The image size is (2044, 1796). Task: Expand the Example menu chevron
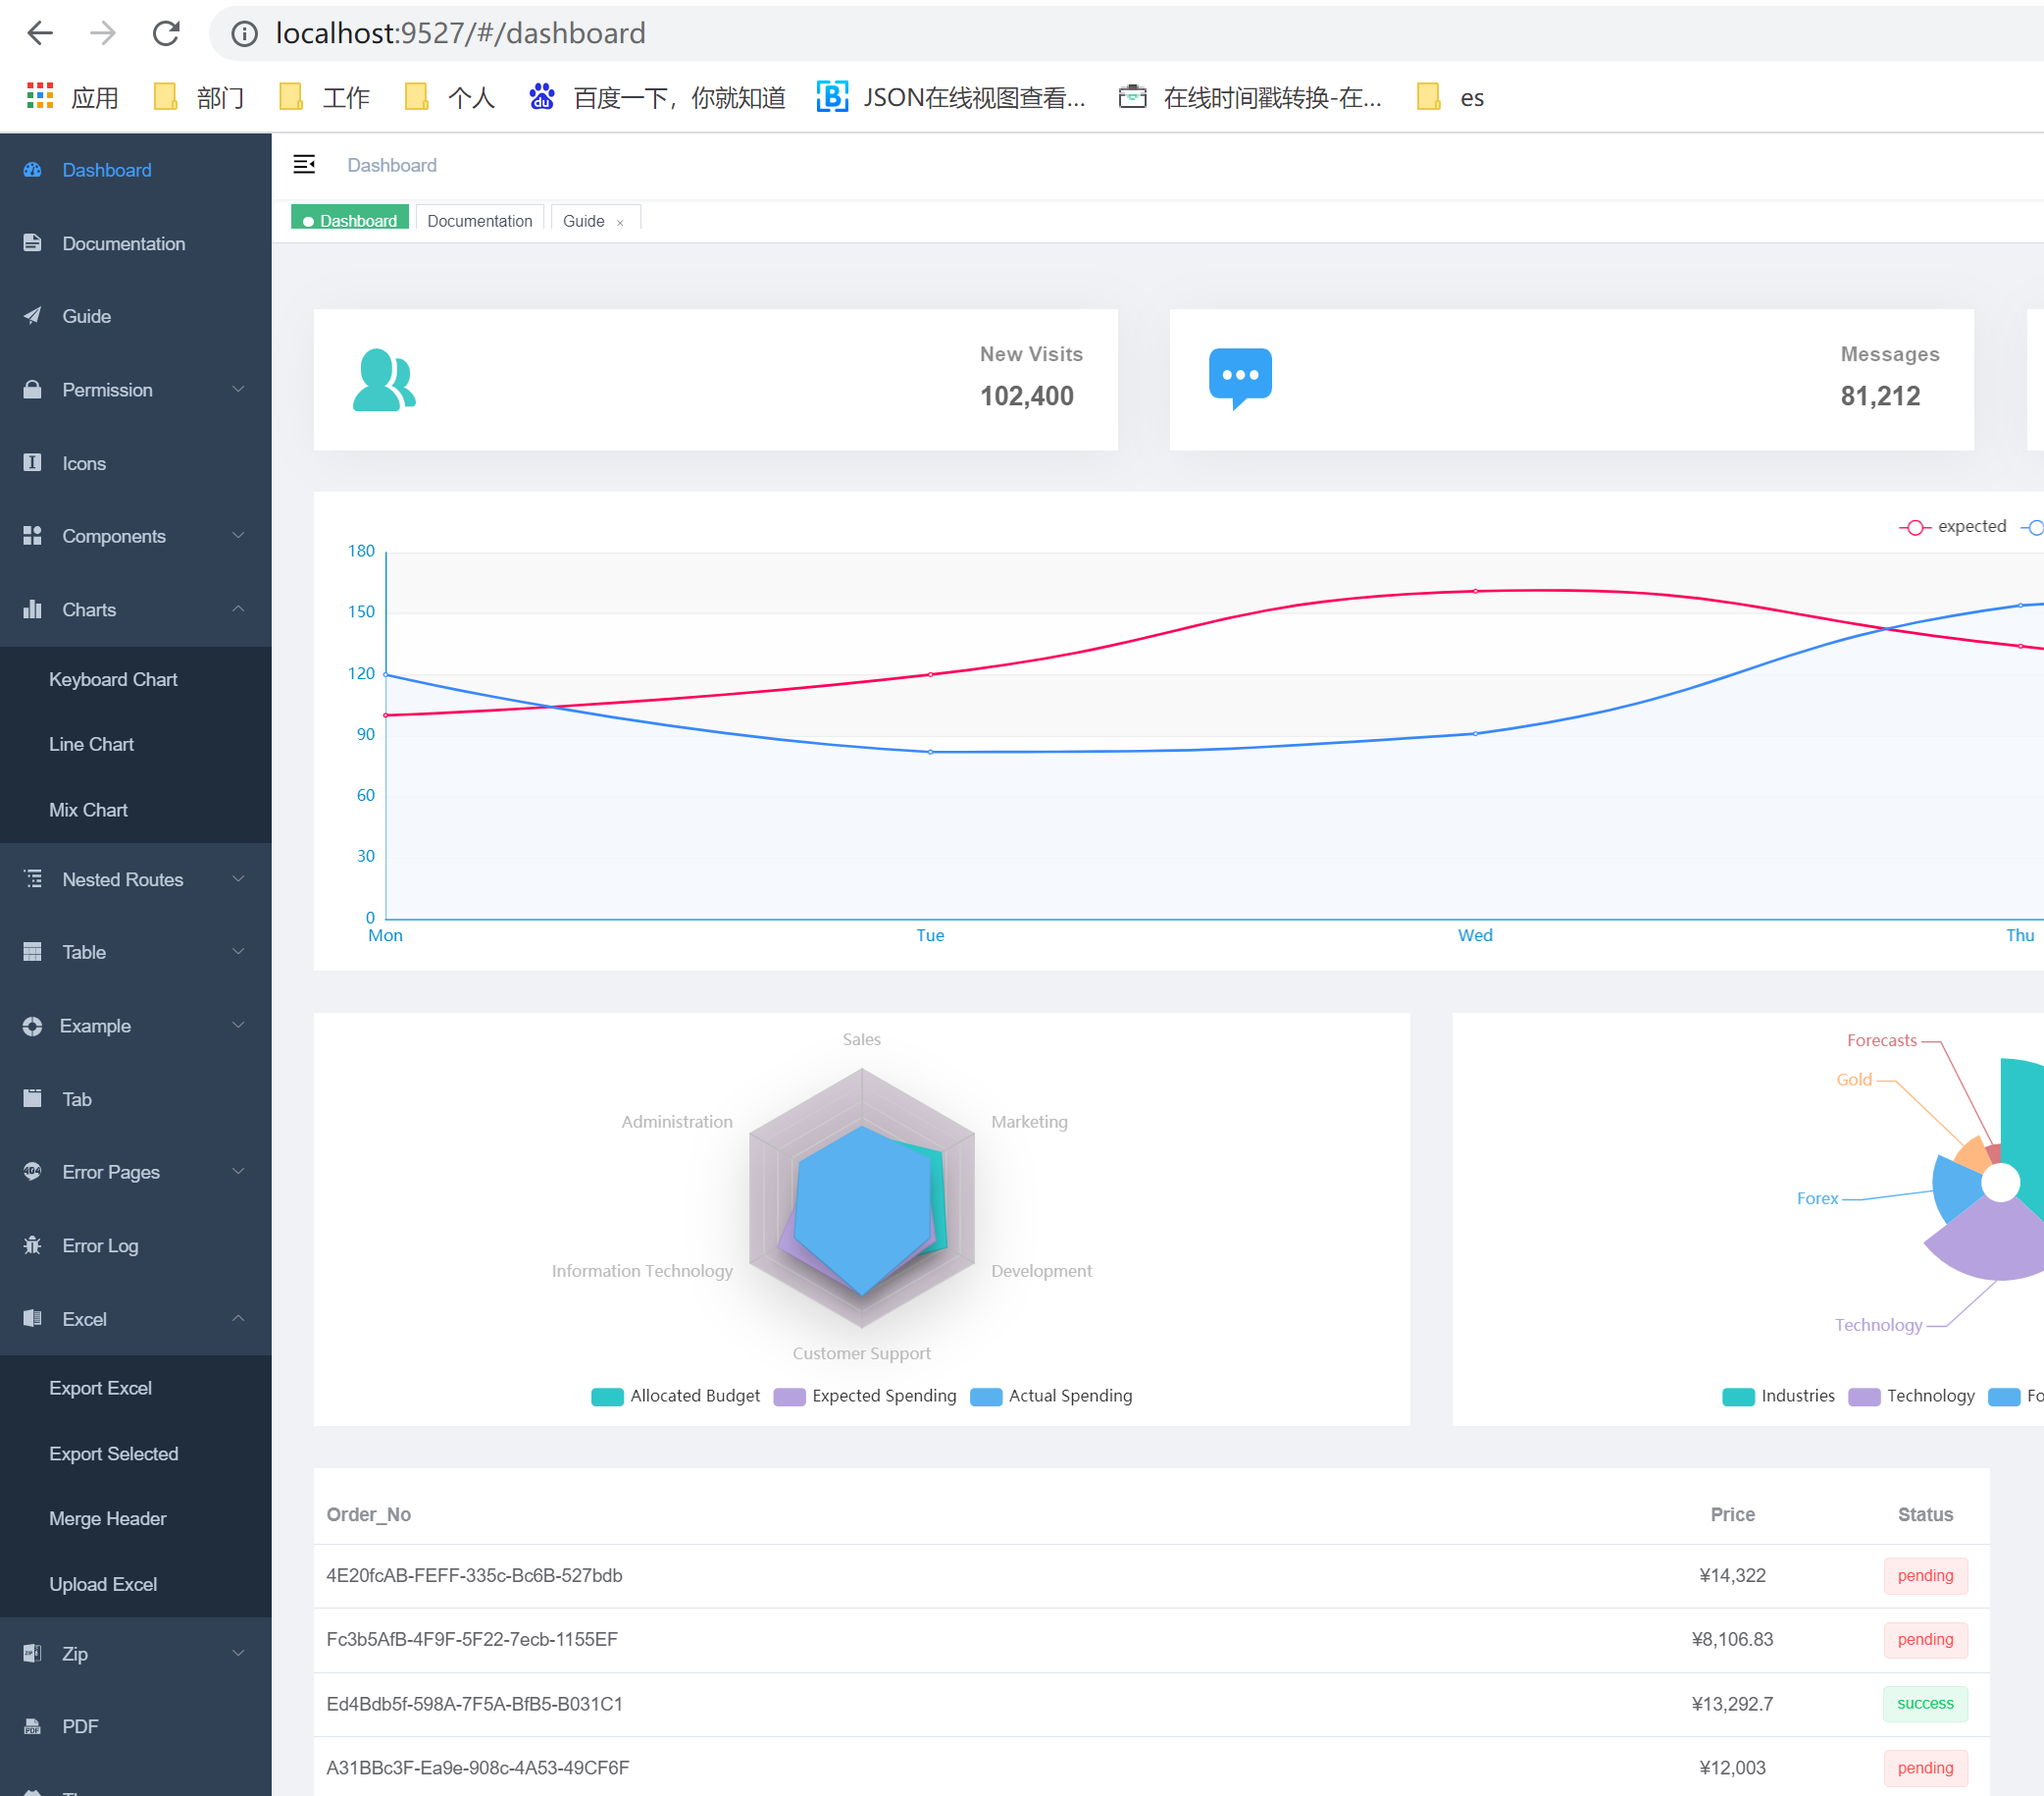238,1026
